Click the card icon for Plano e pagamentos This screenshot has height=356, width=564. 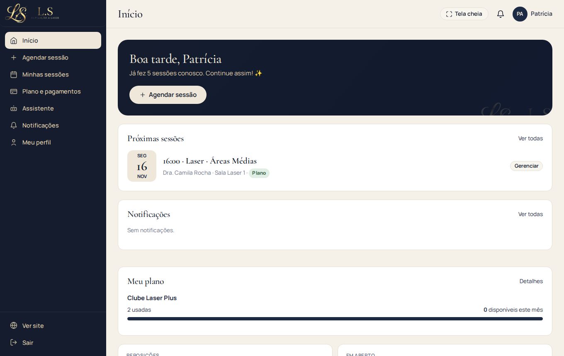(x=14, y=91)
